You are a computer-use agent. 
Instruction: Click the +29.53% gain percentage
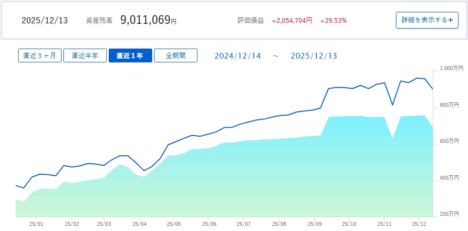coord(333,20)
